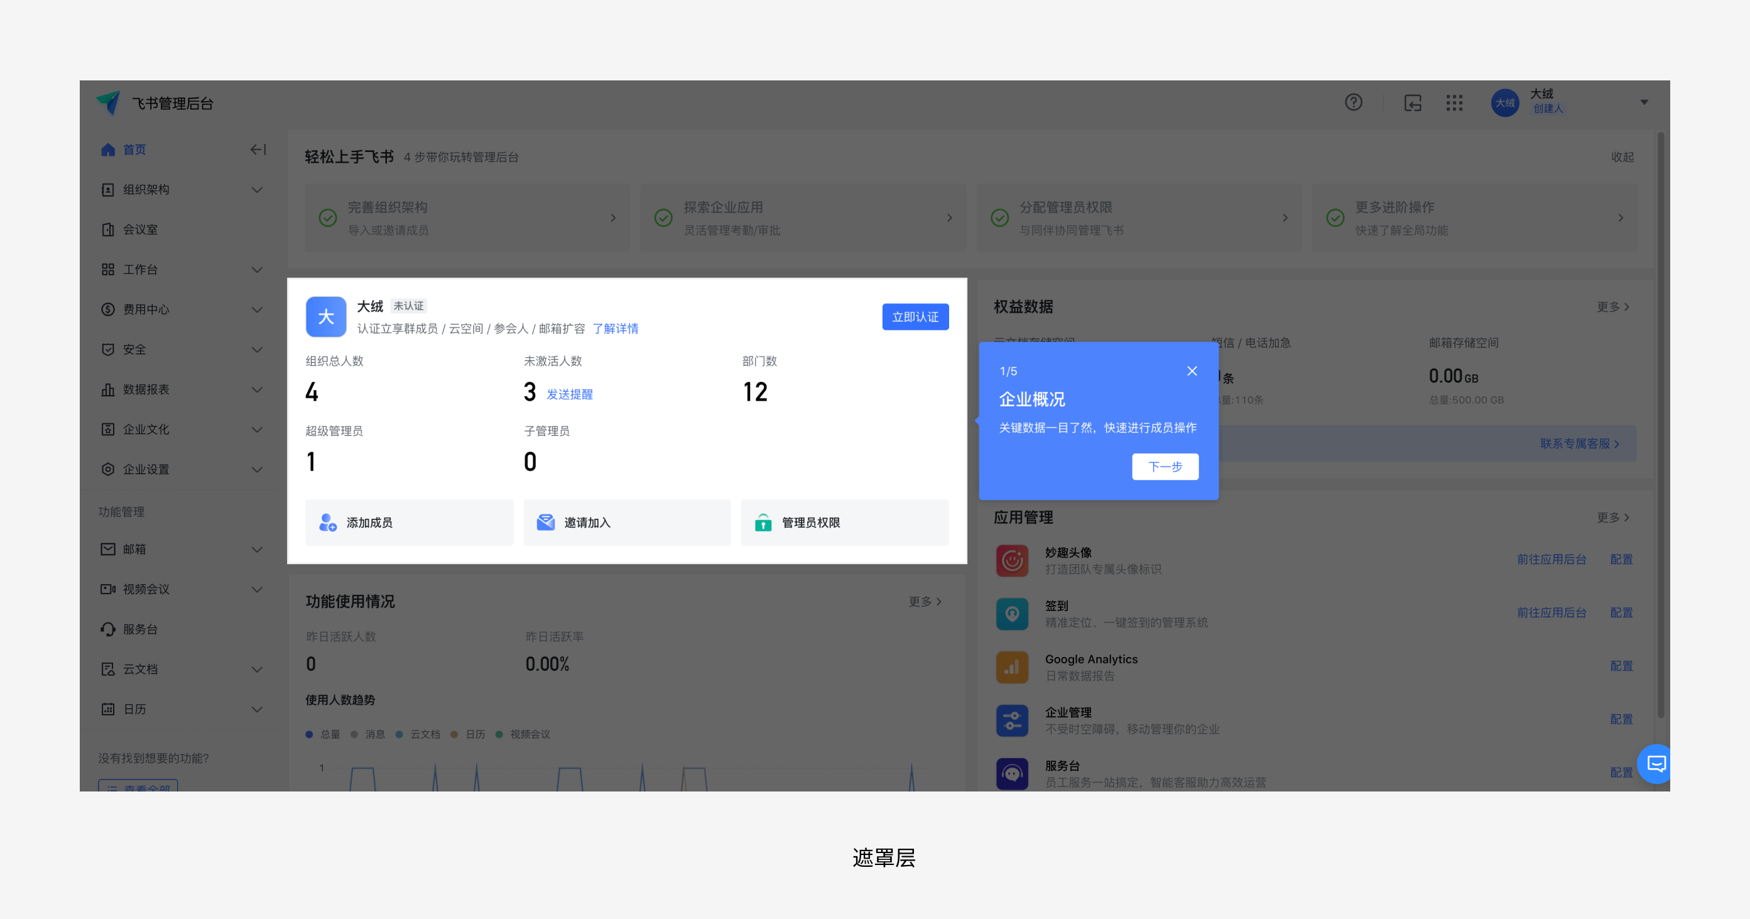Click the exit-to-workspace icon in header
This screenshot has width=1750, height=919.
tap(1413, 102)
